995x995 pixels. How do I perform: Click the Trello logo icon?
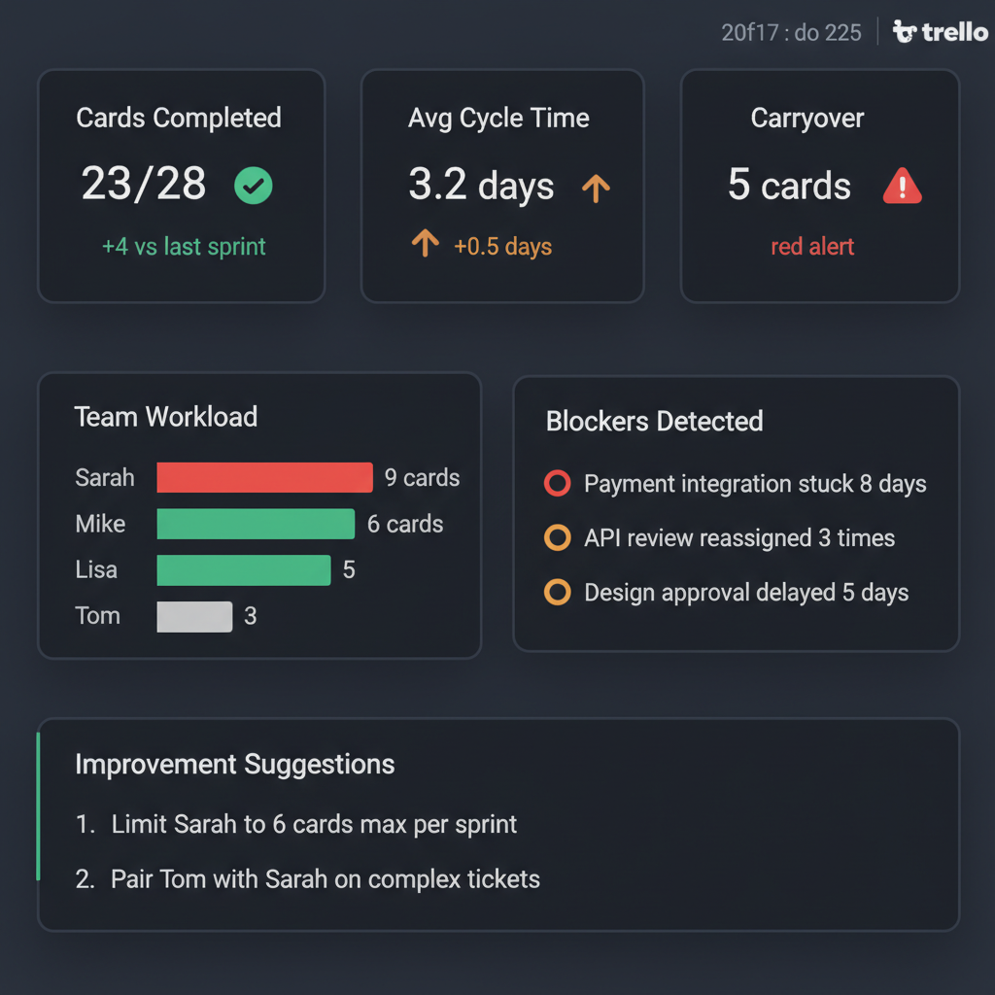pos(905,33)
